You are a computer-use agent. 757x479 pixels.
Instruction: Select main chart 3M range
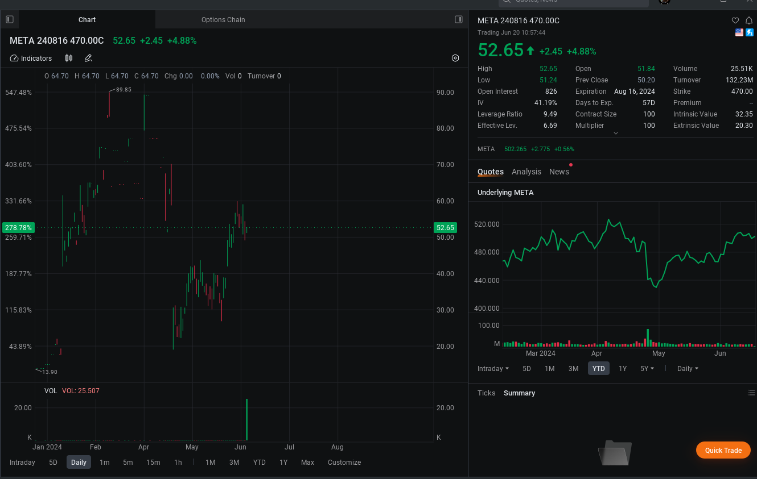[234, 462]
